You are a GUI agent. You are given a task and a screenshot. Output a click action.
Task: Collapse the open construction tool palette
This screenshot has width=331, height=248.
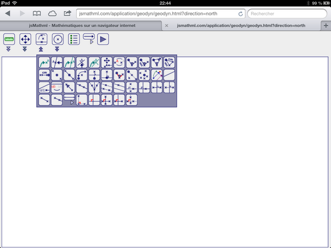pyautogui.click(x=41, y=50)
